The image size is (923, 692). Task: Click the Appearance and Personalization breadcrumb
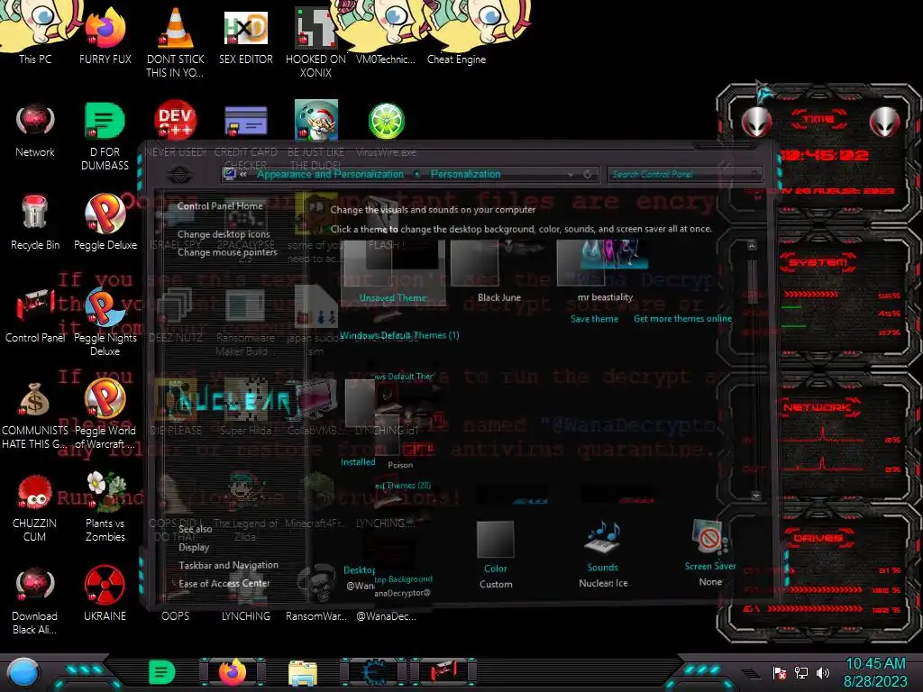point(330,174)
